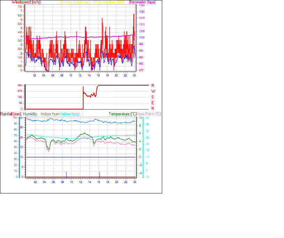Click the Dew Point (°C) legend label
284x238 pixels.
tap(149, 114)
